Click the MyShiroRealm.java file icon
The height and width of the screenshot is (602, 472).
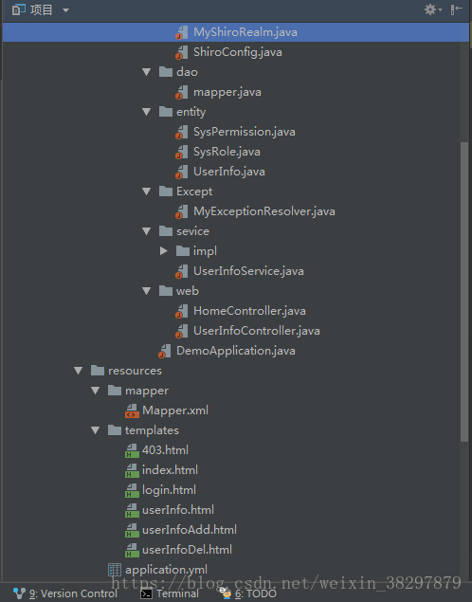tap(182, 32)
